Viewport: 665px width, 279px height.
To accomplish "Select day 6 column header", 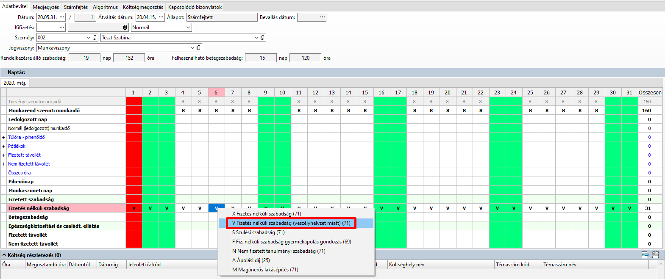I will tap(216, 92).
